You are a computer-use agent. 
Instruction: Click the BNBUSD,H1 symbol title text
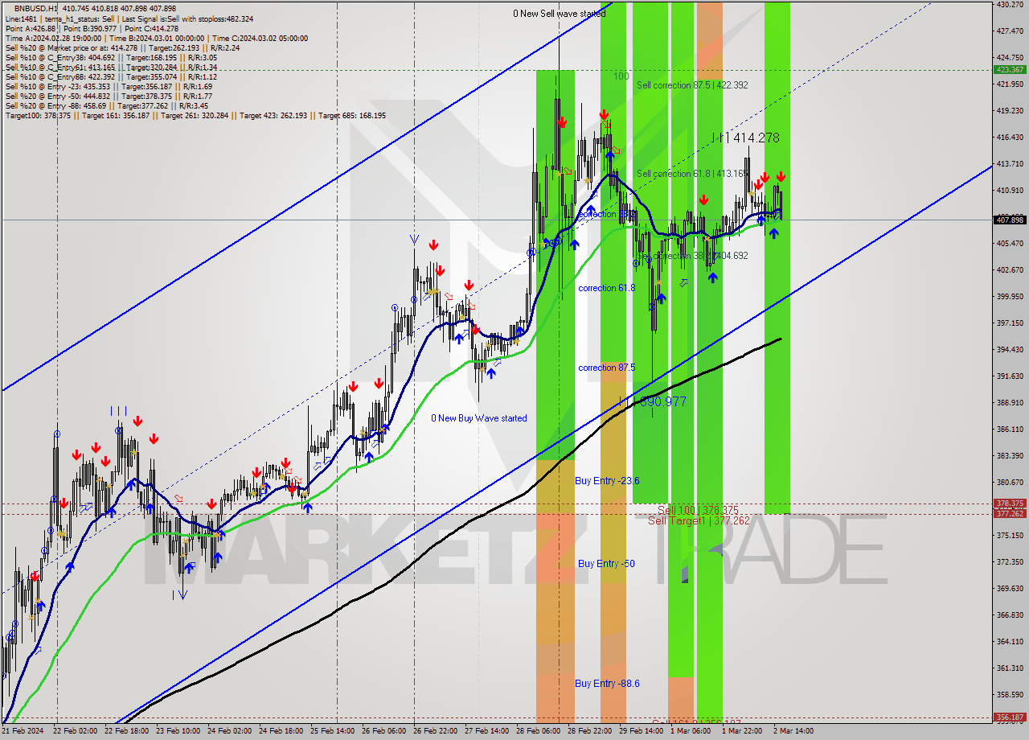click(x=36, y=8)
